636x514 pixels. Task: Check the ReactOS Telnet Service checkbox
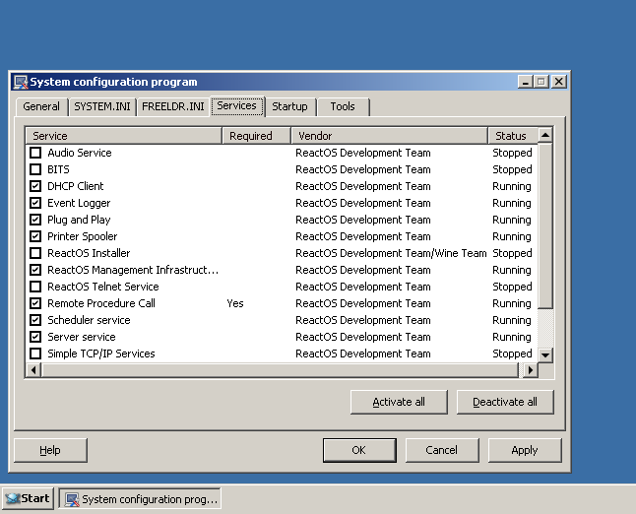coord(35,287)
